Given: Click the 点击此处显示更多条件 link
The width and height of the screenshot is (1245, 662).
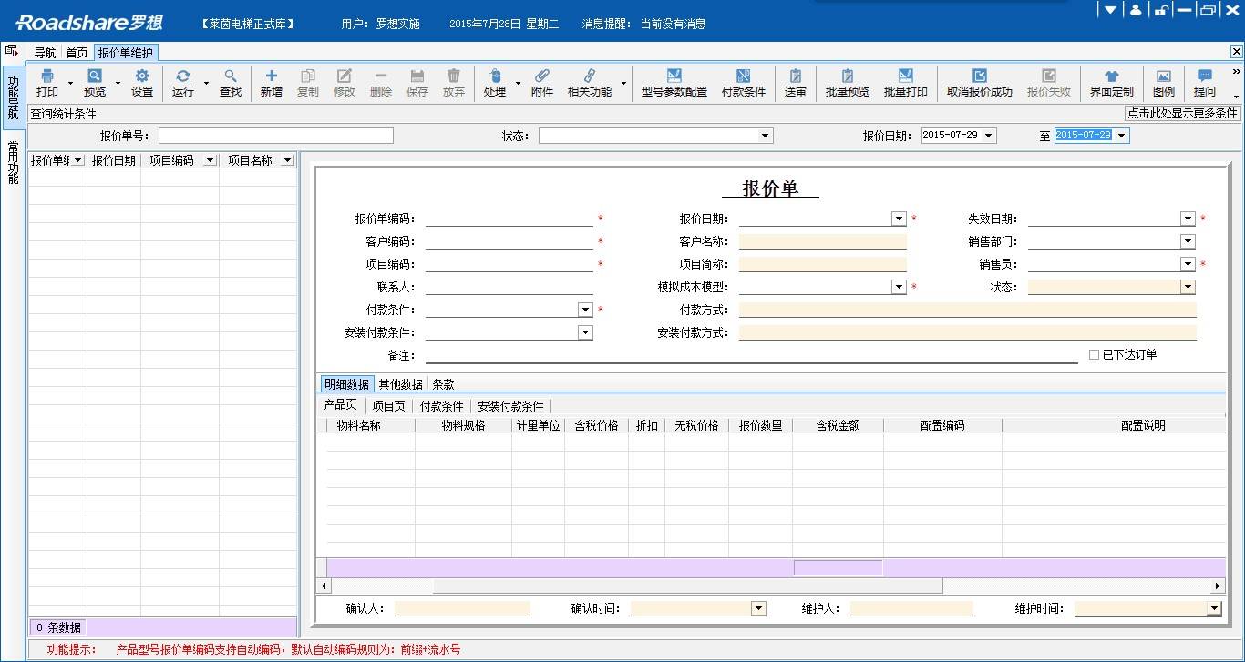Looking at the screenshot, I should pyautogui.click(x=1180, y=113).
